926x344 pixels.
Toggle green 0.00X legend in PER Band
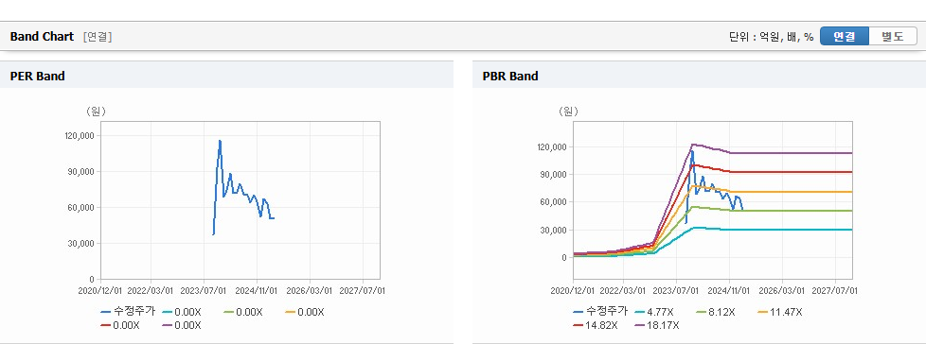(243, 312)
